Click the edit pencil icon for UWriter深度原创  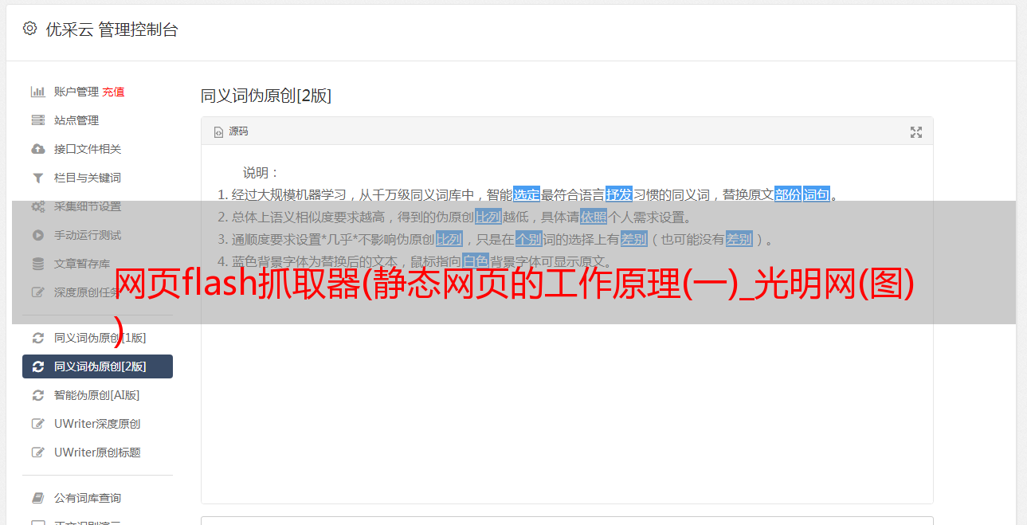point(37,424)
